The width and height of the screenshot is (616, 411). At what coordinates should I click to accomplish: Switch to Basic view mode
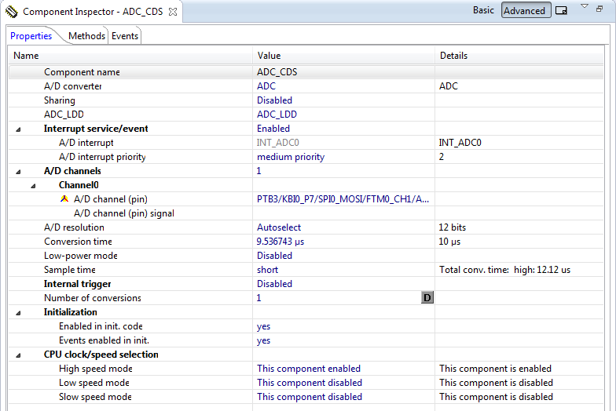tap(483, 10)
